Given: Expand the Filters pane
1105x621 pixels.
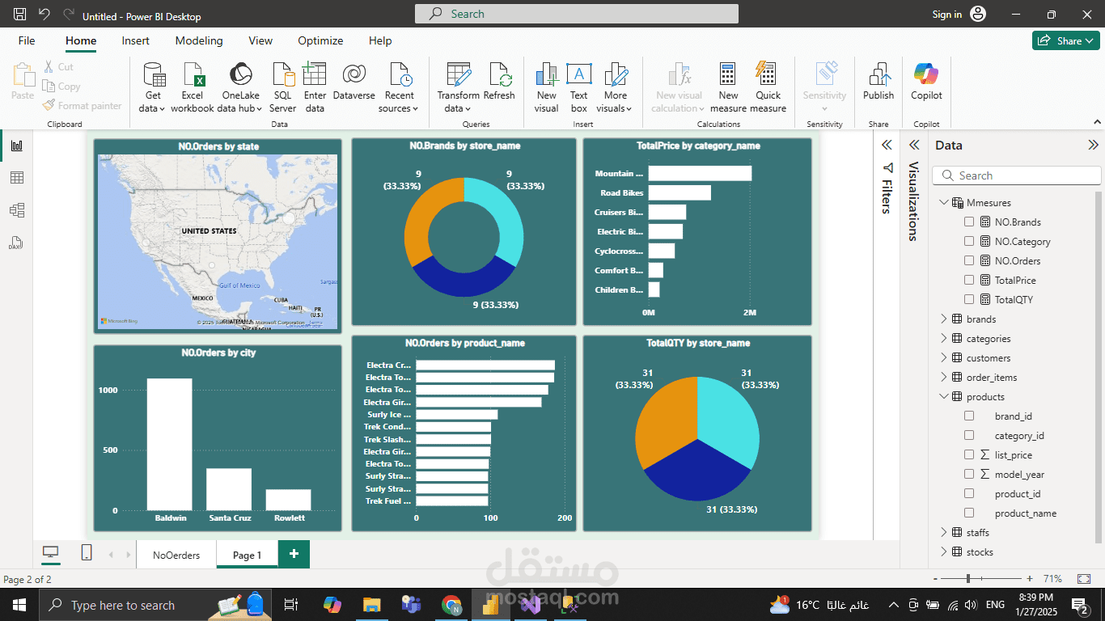Looking at the screenshot, I should coord(887,145).
